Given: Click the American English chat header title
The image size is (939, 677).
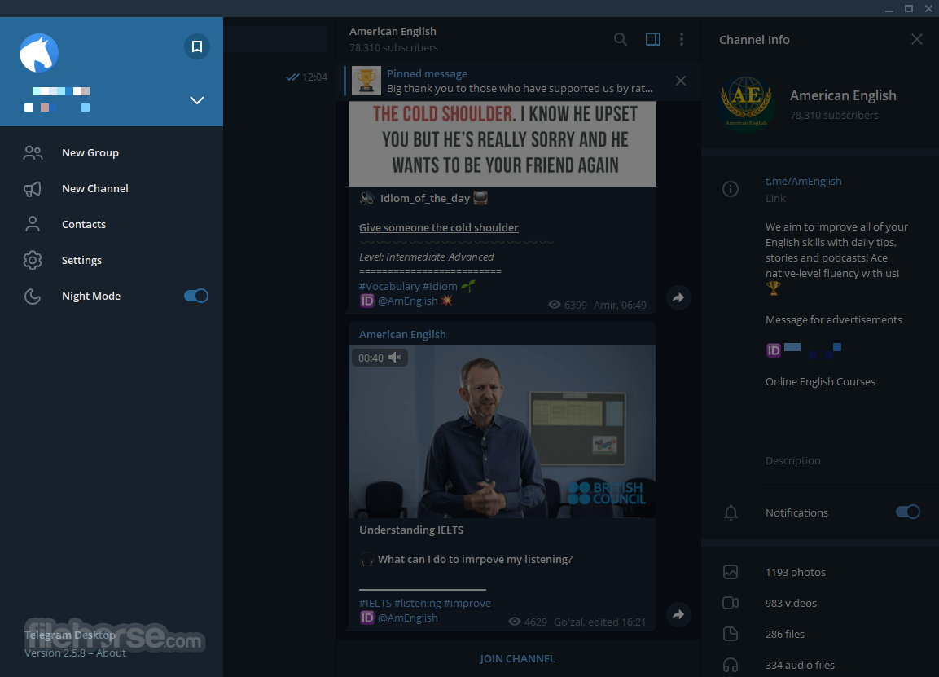Looking at the screenshot, I should pos(393,31).
